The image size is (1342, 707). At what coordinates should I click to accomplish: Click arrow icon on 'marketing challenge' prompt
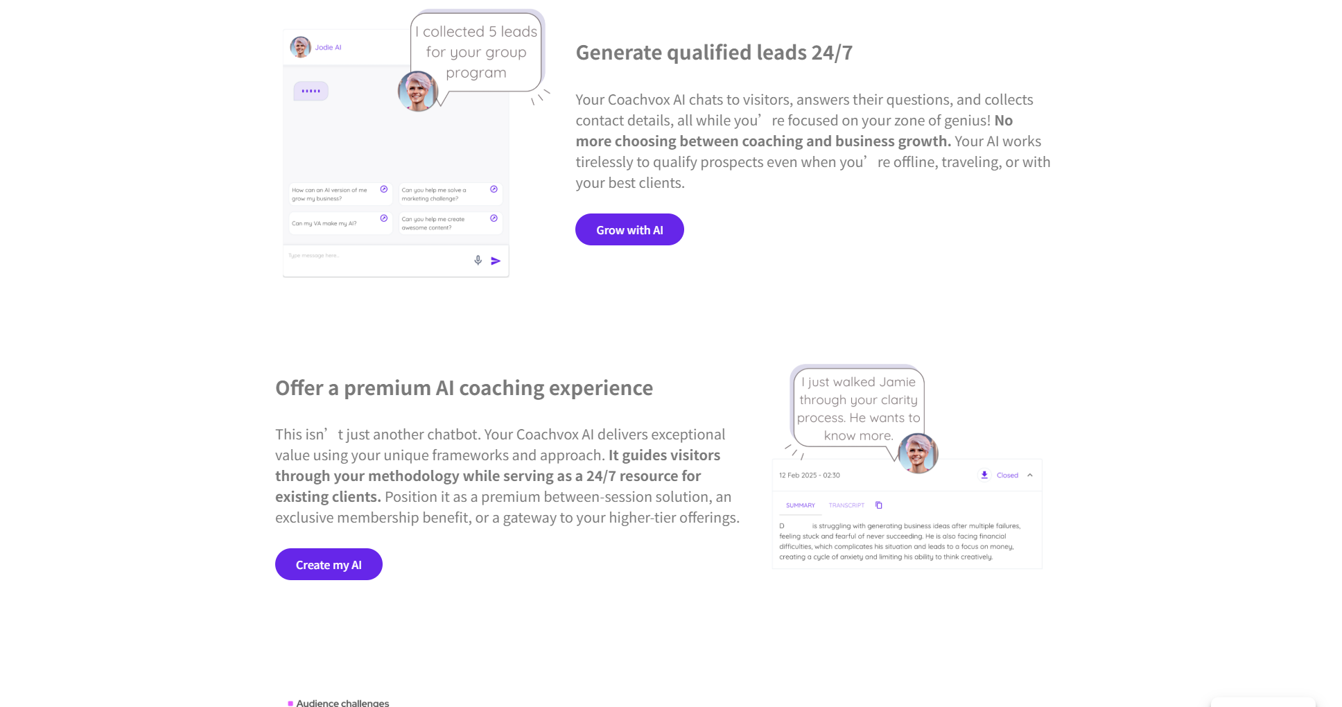coord(494,189)
